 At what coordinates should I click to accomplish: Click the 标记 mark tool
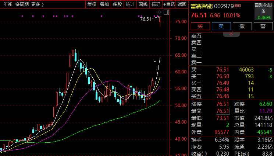(156, 4)
